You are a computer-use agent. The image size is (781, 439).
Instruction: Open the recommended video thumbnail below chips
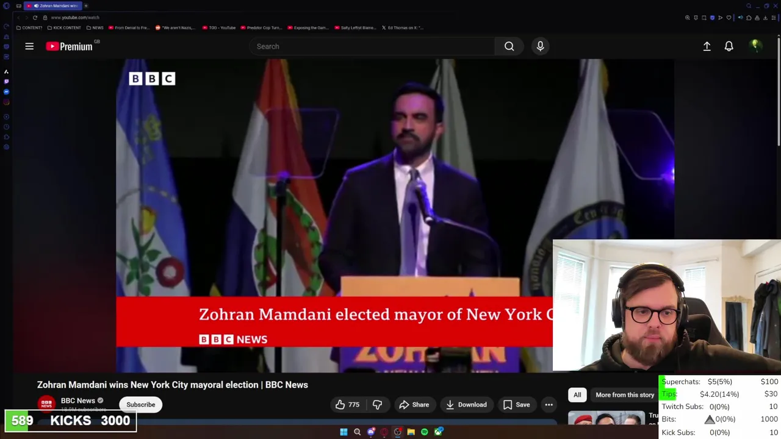606,418
